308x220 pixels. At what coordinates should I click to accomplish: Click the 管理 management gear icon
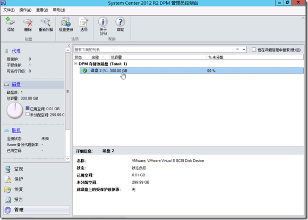8,210
